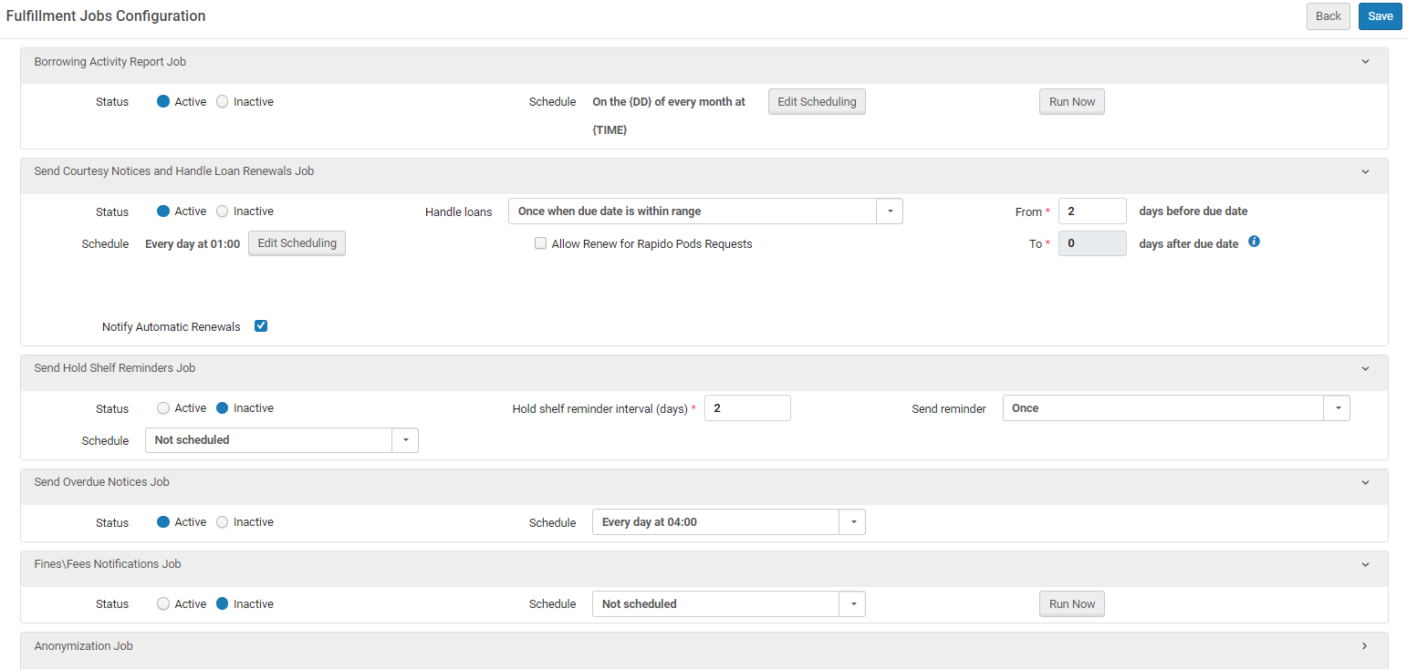Select Inactive for Send Courtesy Notices Job
The height and width of the screenshot is (670, 1407).
[222, 211]
